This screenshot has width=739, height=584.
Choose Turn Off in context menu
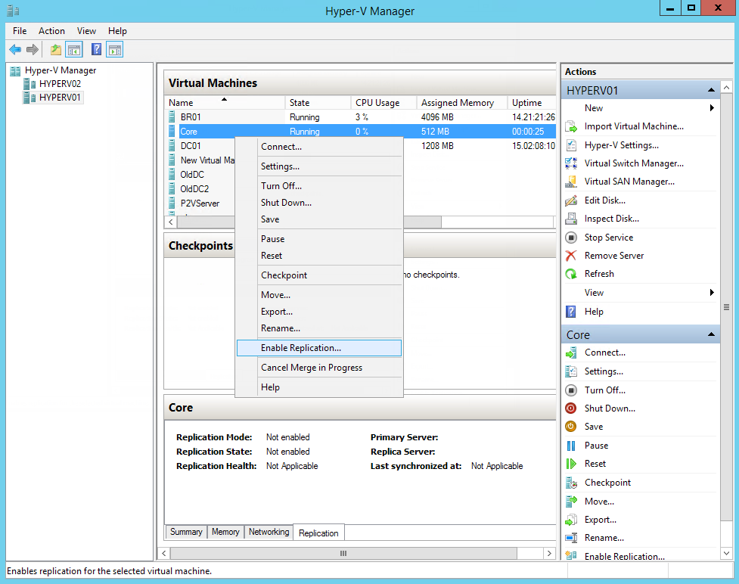coord(319,185)
